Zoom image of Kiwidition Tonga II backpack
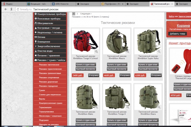Viewport: 191px width, 127px height. tap(128, 107)
